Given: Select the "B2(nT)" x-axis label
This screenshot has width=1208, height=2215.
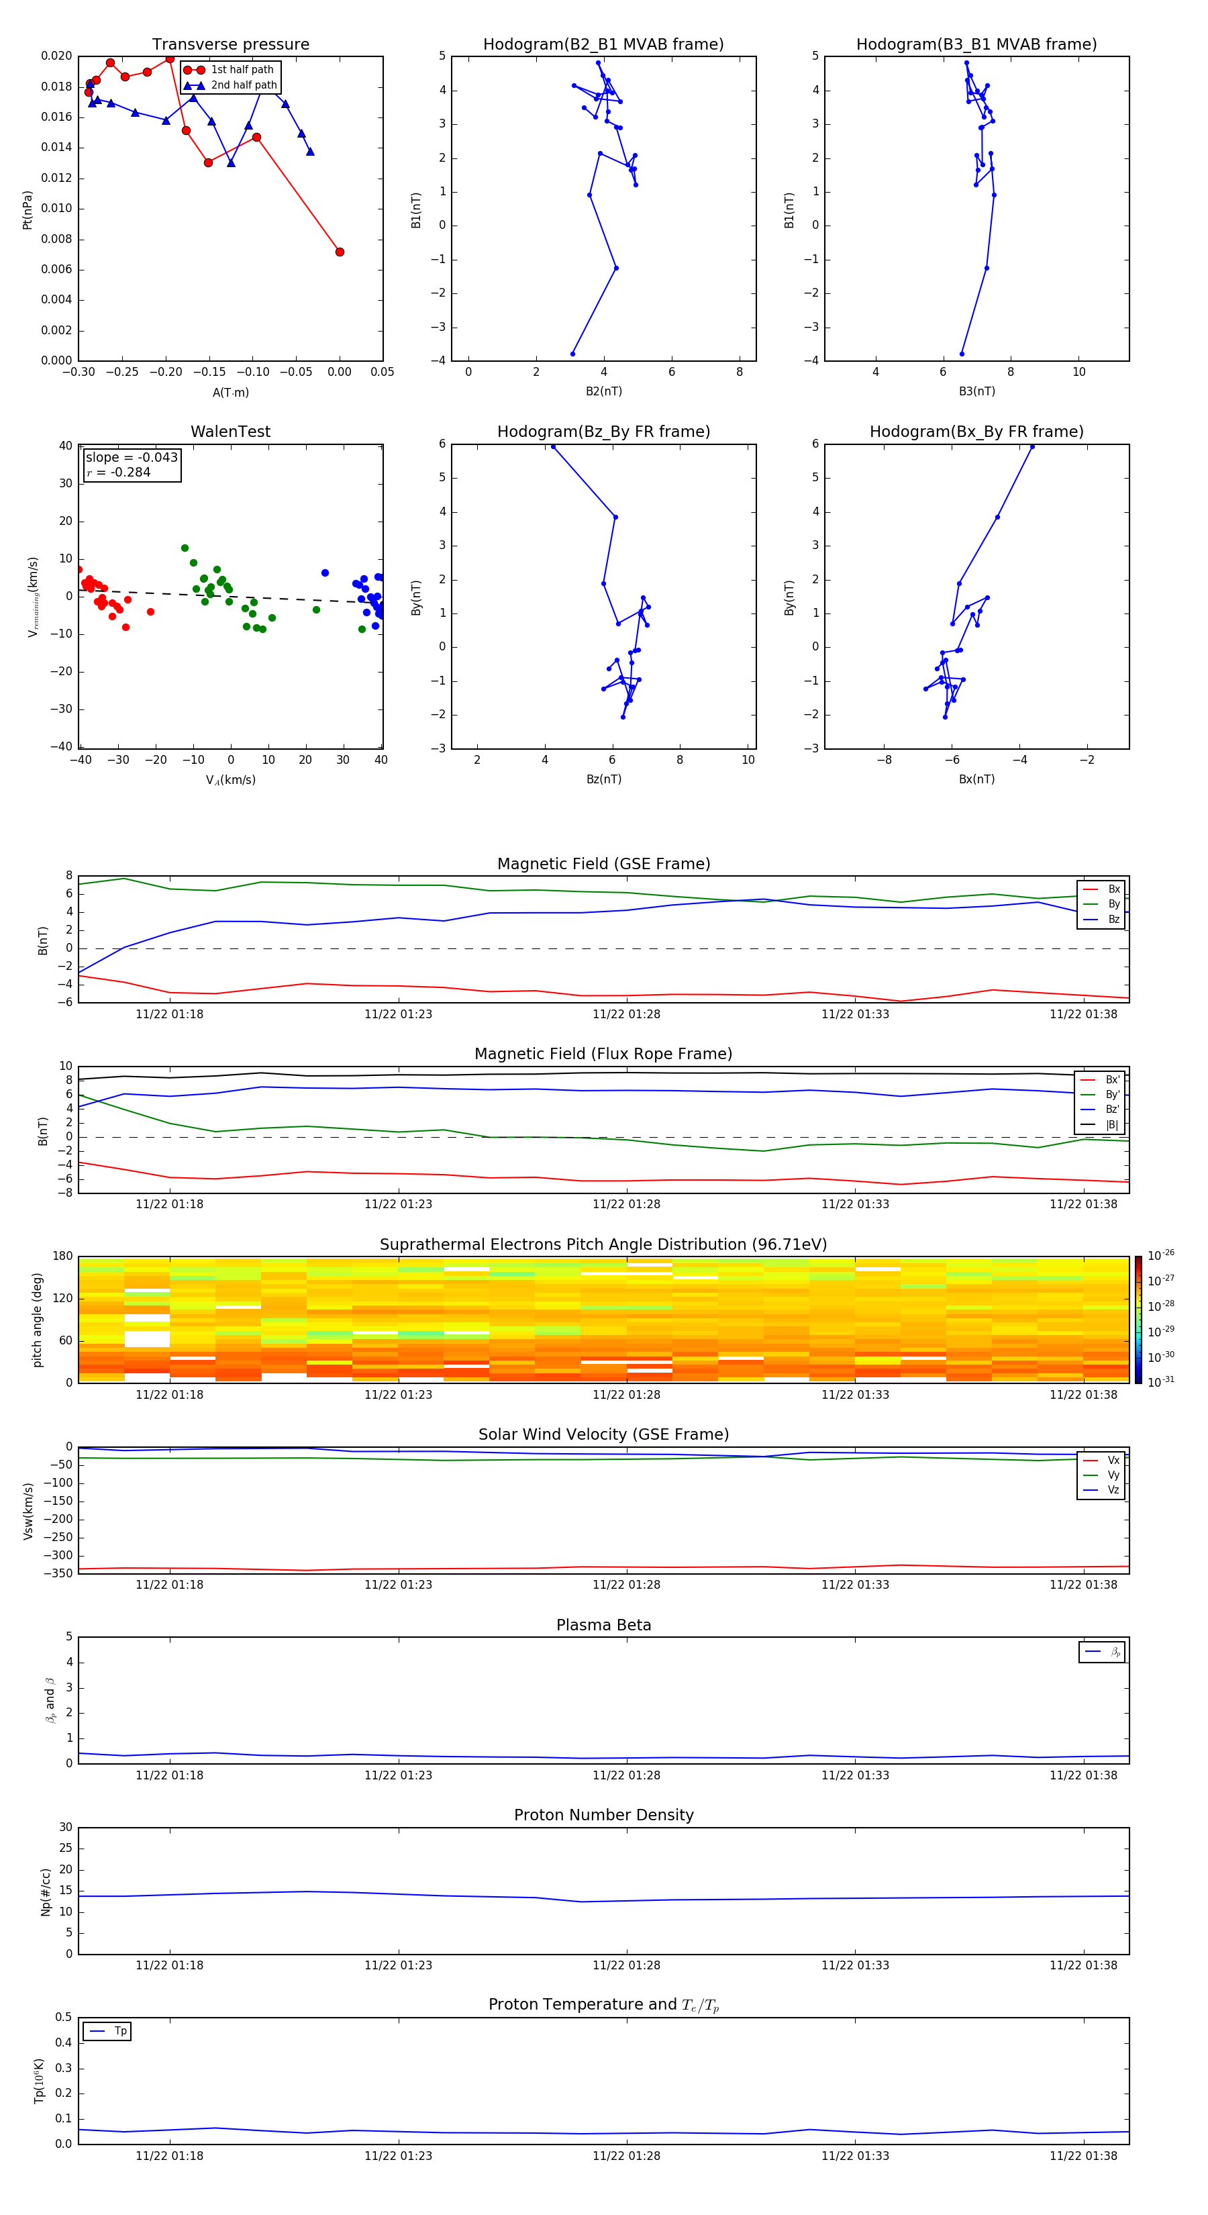Looking at the screenshot, I should pyautogui.click(x=603, y=391).
